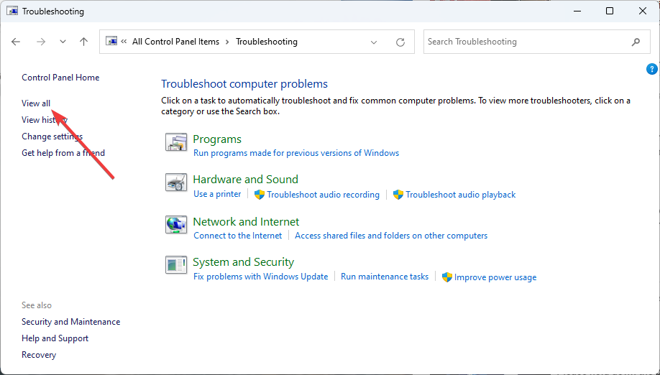The image size is (660, 375).
Task: Open Recent locations dropdown arrow
Action: click(63, 42)
